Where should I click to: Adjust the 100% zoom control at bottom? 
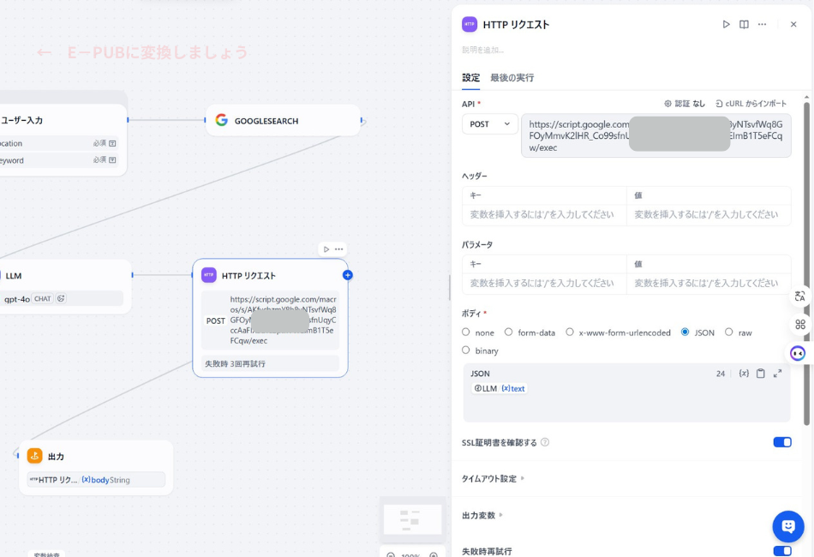pyautogui.click(x=412, y=554)
